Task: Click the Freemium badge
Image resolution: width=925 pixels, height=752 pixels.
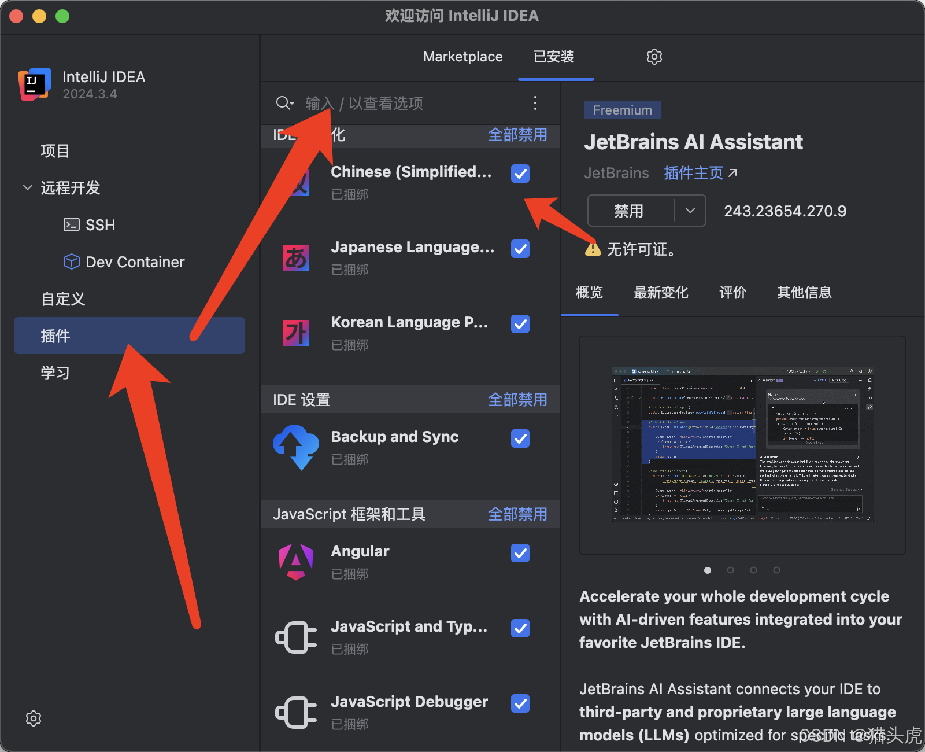Action: tap(623, 110)
